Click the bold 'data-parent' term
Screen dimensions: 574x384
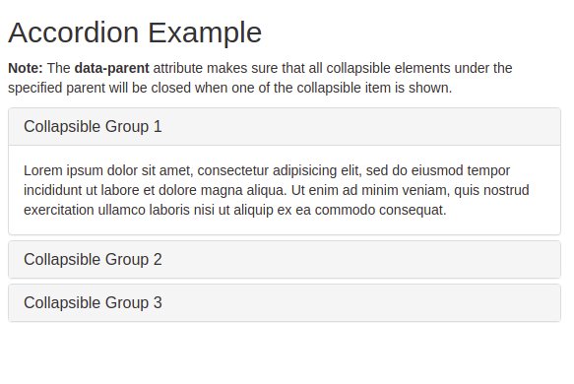click(111, 69)
